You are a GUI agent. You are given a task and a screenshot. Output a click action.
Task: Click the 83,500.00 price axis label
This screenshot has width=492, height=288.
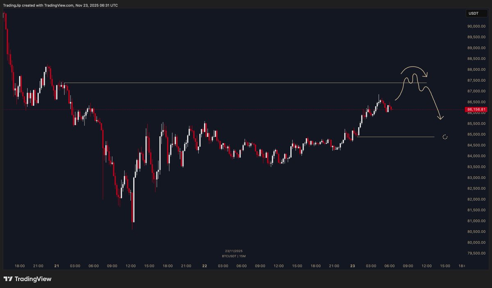(x=476, y=167)
